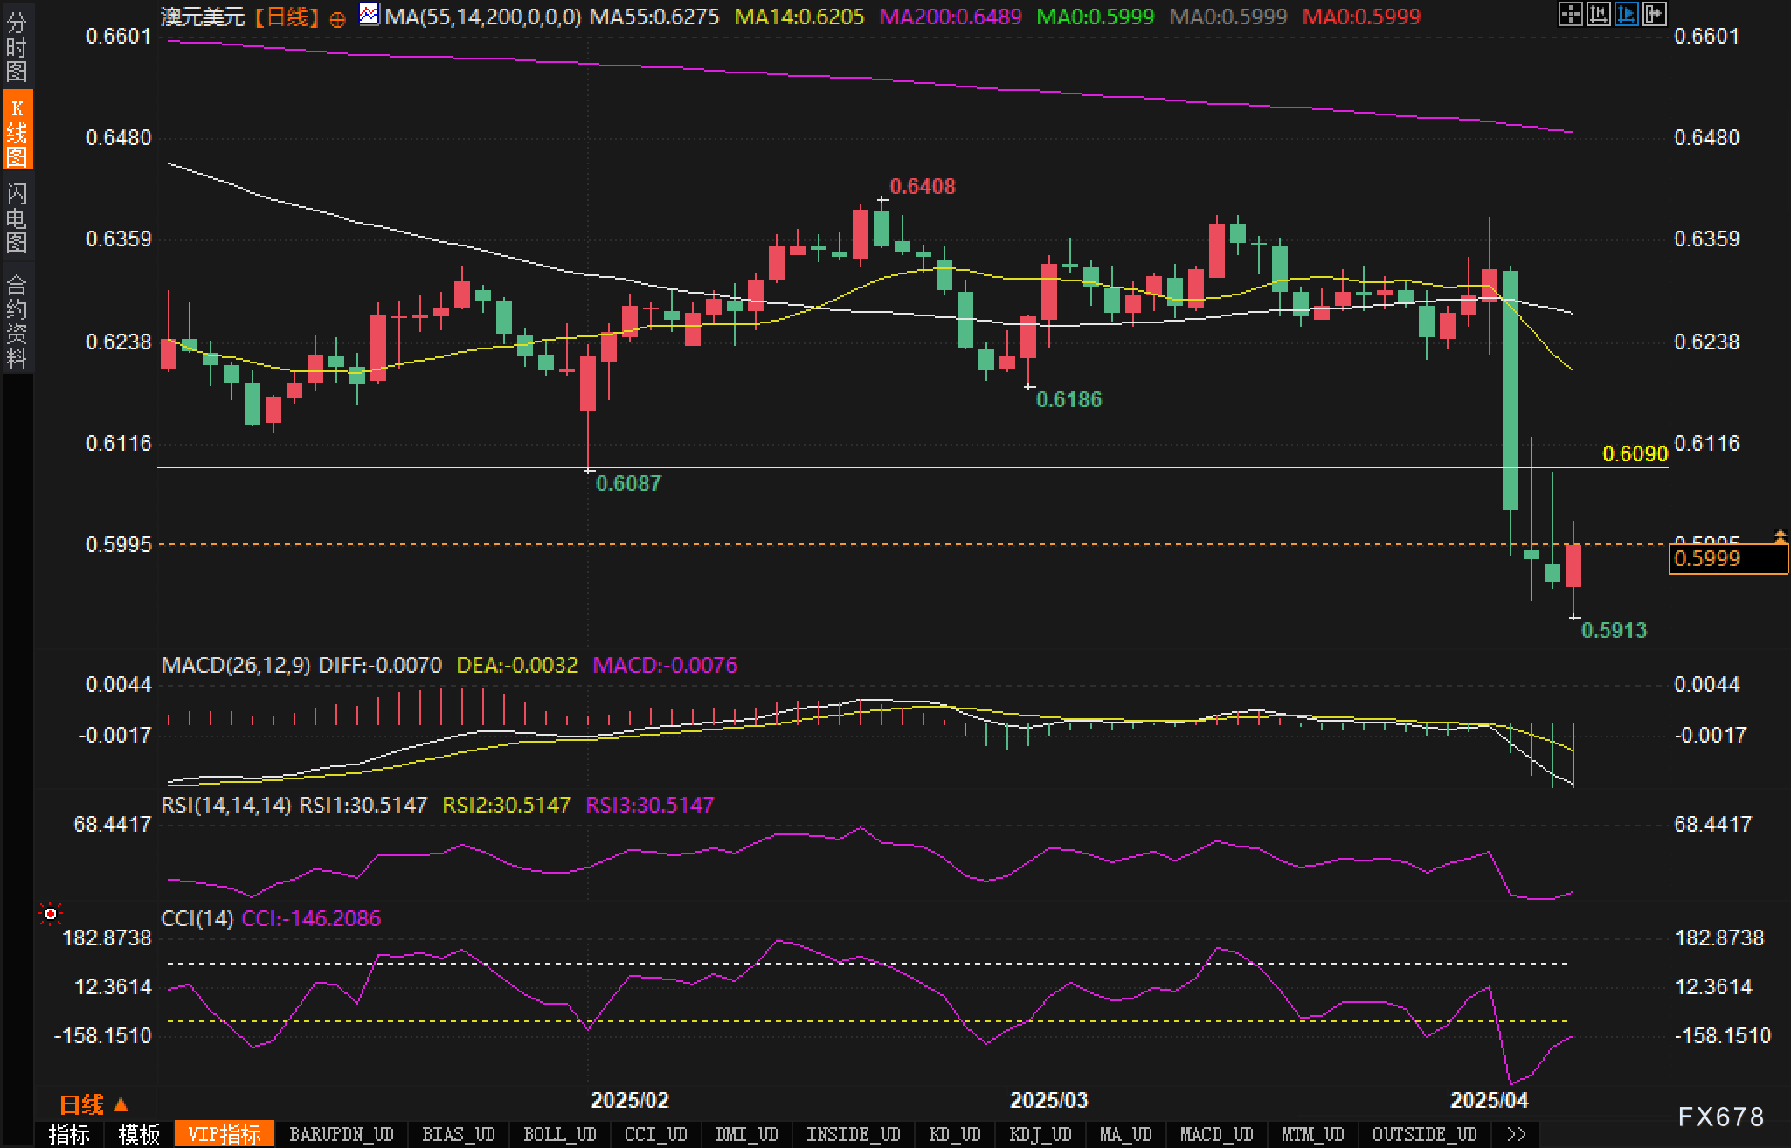Open 合约资料 in the left sidebar

[17, 320]
